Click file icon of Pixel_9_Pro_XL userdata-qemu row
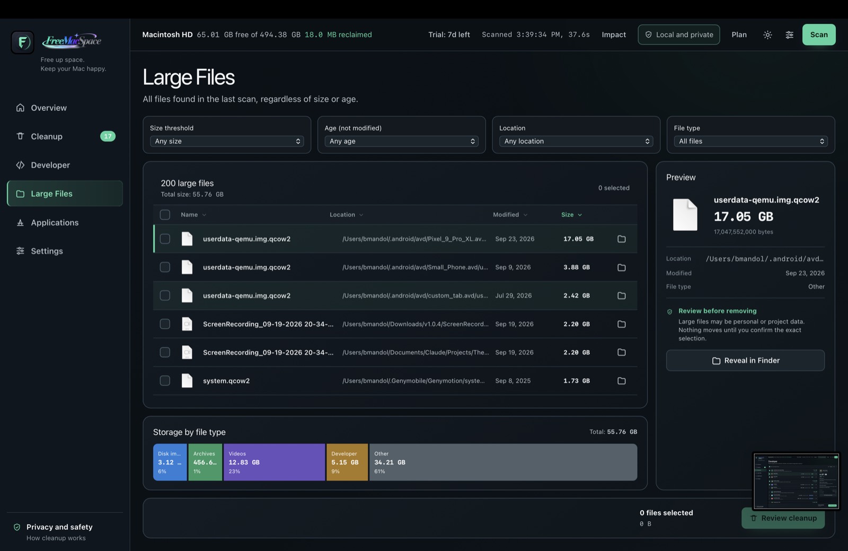 (x=187, y=239)
